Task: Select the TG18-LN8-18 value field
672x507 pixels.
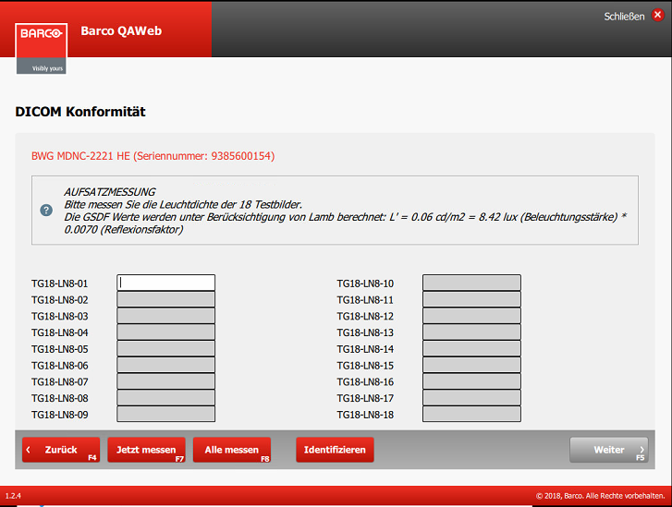Action: (471, 414)
